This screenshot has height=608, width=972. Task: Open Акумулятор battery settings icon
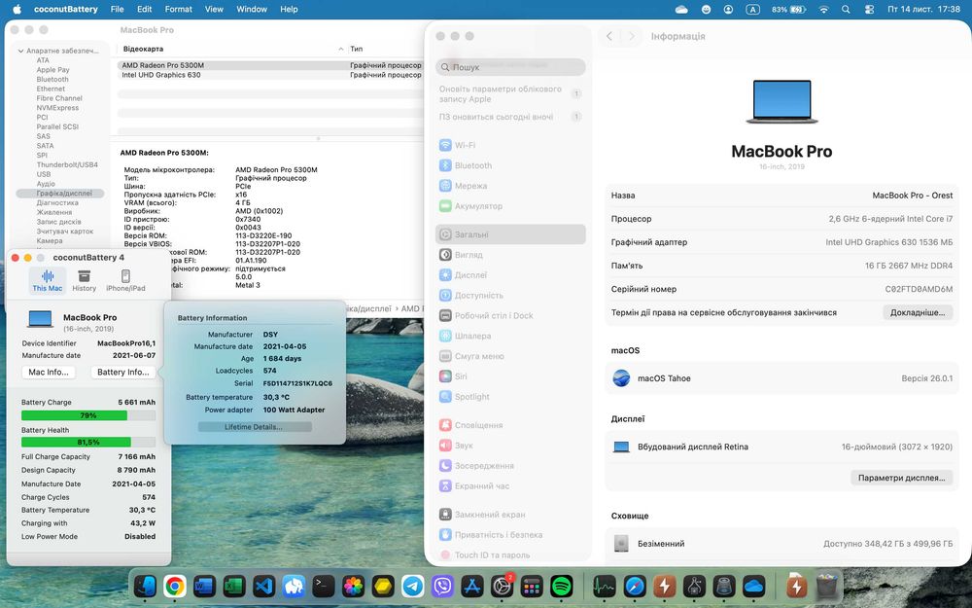point(445,206)
